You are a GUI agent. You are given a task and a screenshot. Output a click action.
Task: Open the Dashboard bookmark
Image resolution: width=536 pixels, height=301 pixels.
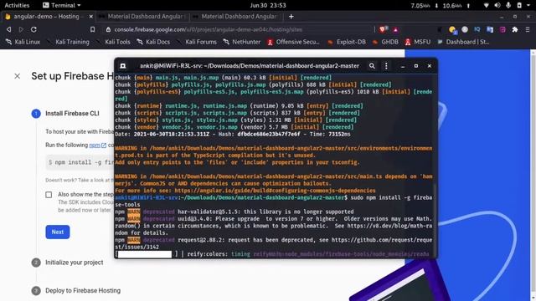463,42
